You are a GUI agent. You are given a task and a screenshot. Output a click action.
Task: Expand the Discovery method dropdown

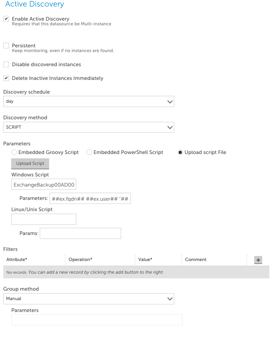coord(89,127)
